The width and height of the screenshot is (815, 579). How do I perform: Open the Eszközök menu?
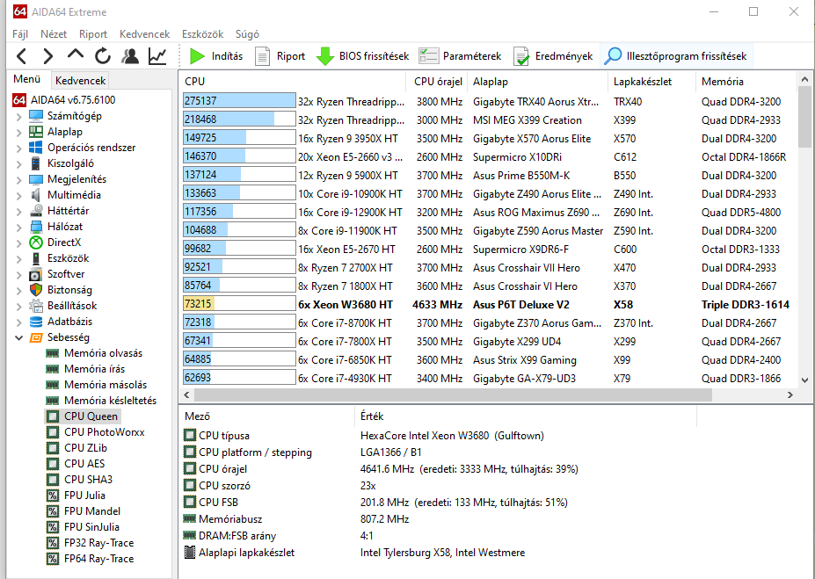203,34
